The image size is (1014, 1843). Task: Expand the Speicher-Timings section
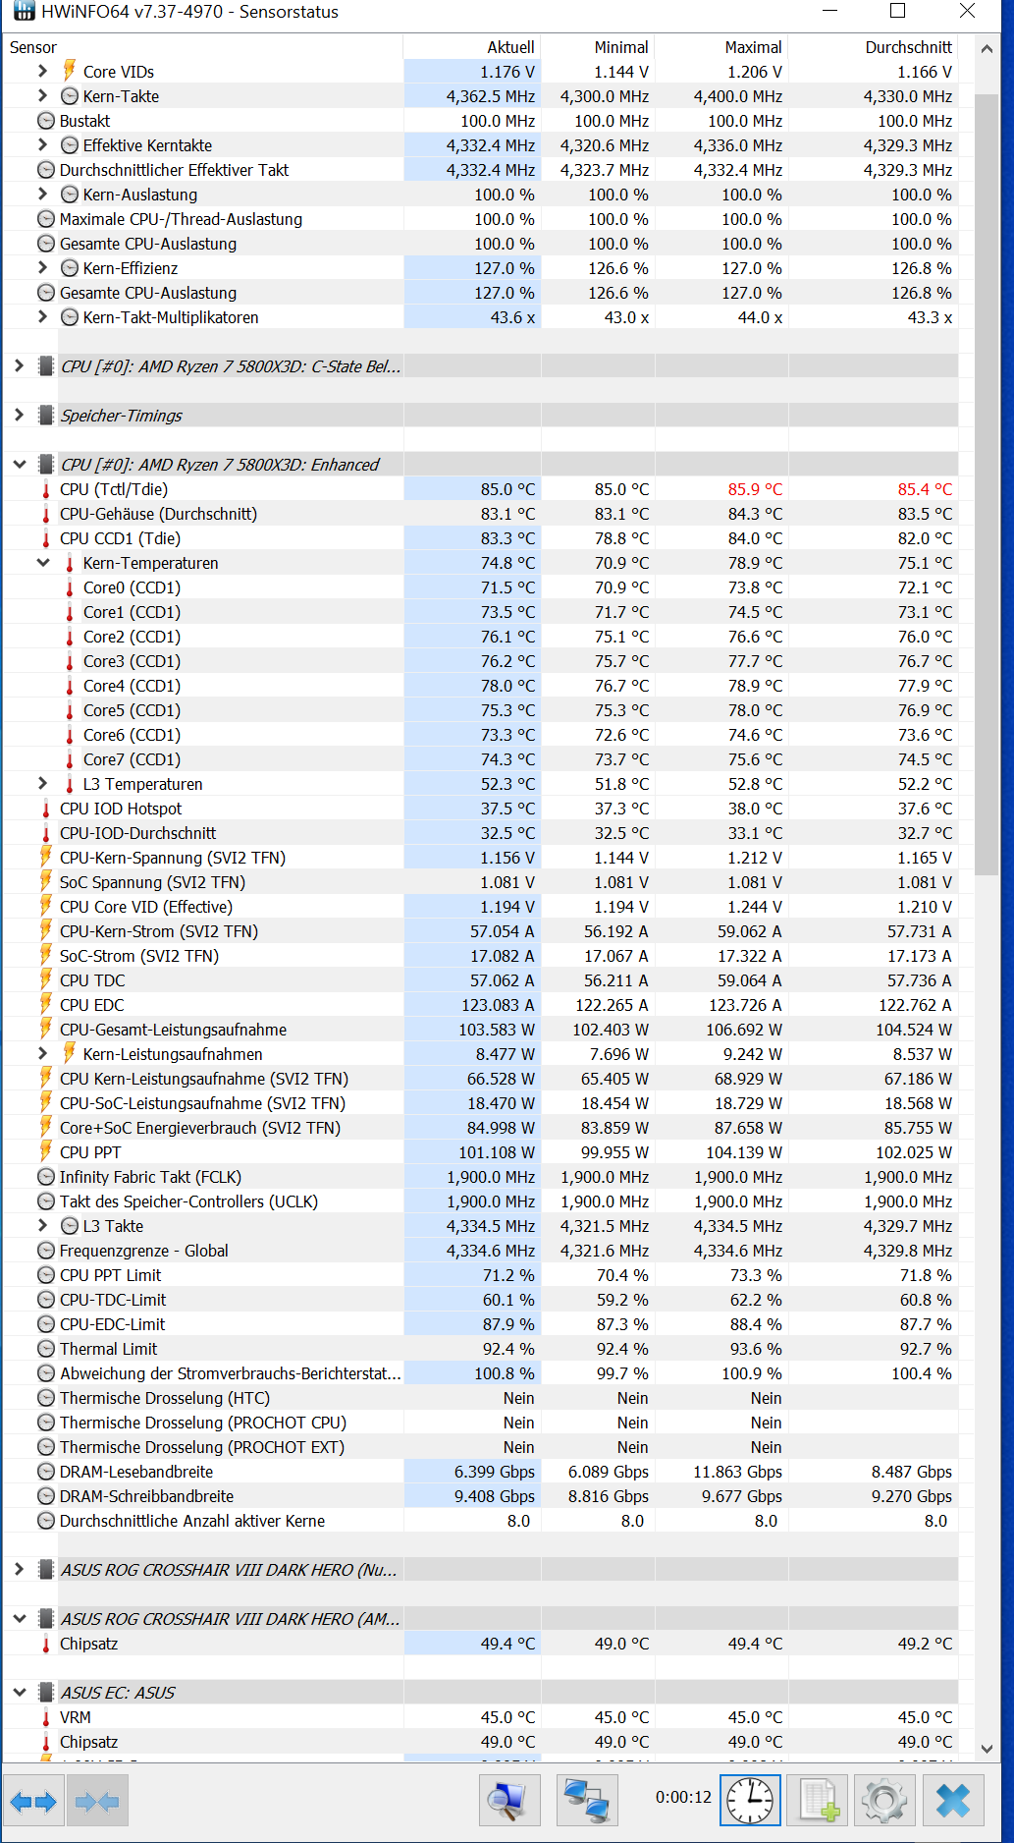pyautogui.click(x=19, y=415)
